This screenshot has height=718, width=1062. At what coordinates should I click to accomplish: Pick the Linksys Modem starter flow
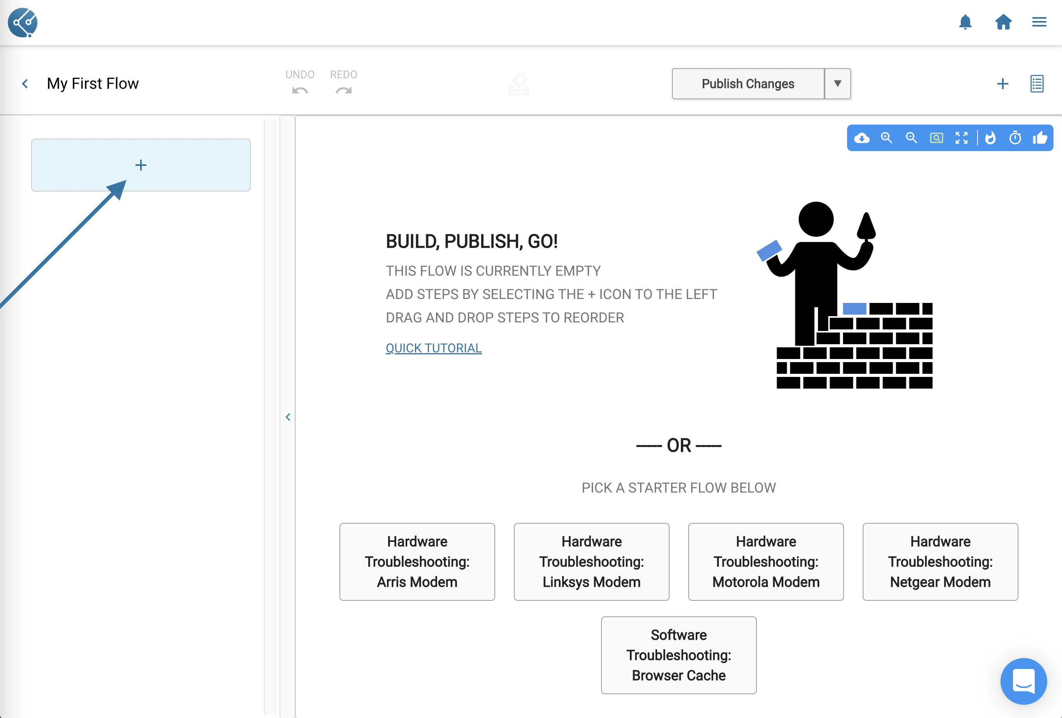point(591,562)
